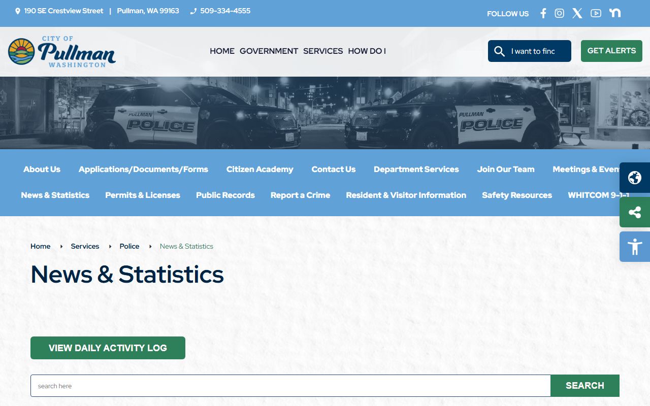Screen dimensions: 650x406
Task: Open the accessibility options side button
Action: (635, 247)
